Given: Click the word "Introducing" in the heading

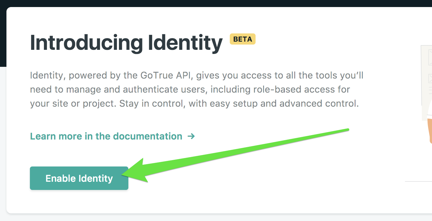Looking at the screenshot, I should pos(86,43).
